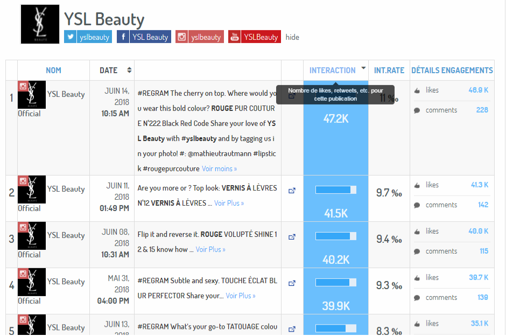Click the Instagram badge on row 1 avatar
Screen dimensions: 506x336
point(23,86)
